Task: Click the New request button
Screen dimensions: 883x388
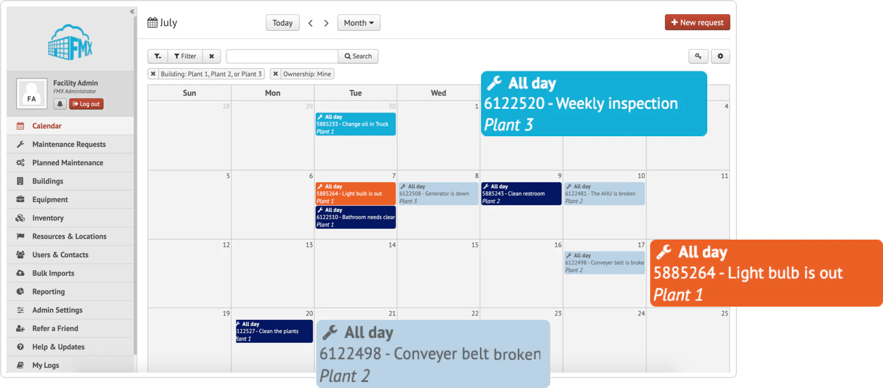Action: (x=697, y=23)
